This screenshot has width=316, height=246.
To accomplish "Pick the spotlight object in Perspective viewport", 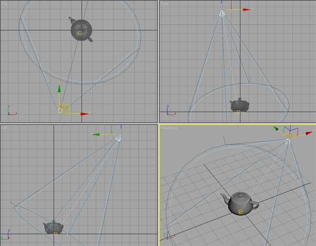I will click(288, 141).
